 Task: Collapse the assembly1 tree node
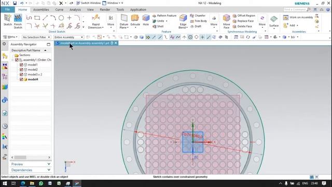12,60
